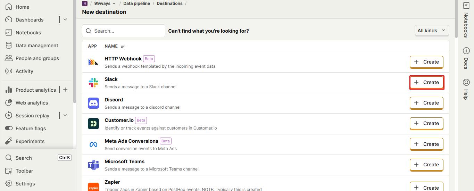Expand the Dashboards dropdown chevron
This screenshot has width=474, height=191.
coord(65,19)
